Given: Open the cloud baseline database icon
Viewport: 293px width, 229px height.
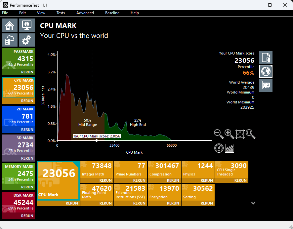Looking at the screenshot, I should (10, 40).
